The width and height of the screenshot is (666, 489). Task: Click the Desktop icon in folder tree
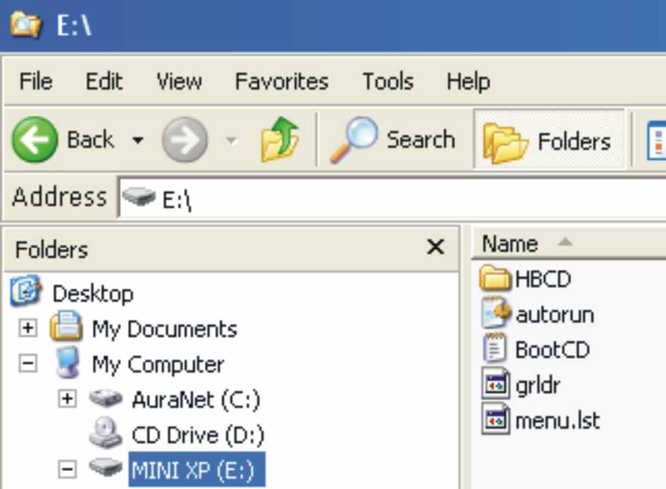[x=26, y=291]
